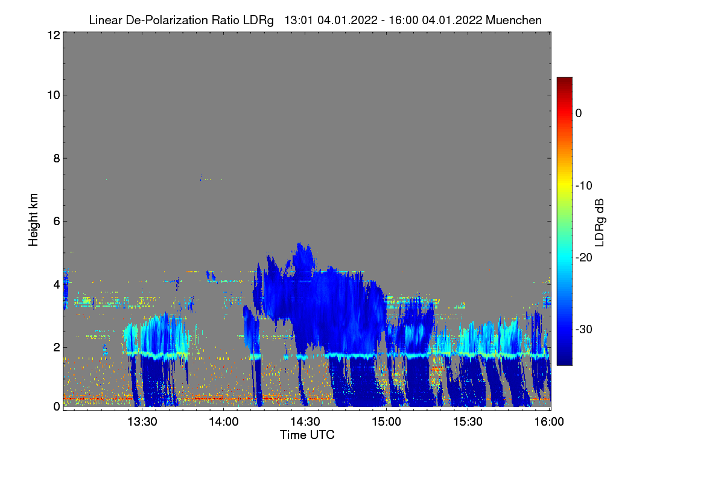Screen dimensions: 724x483
Task: Click the 'Height km' y-axis label
Action: (33, 221)
